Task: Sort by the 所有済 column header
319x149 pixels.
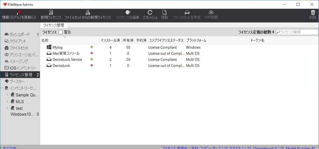Action: 128,41
